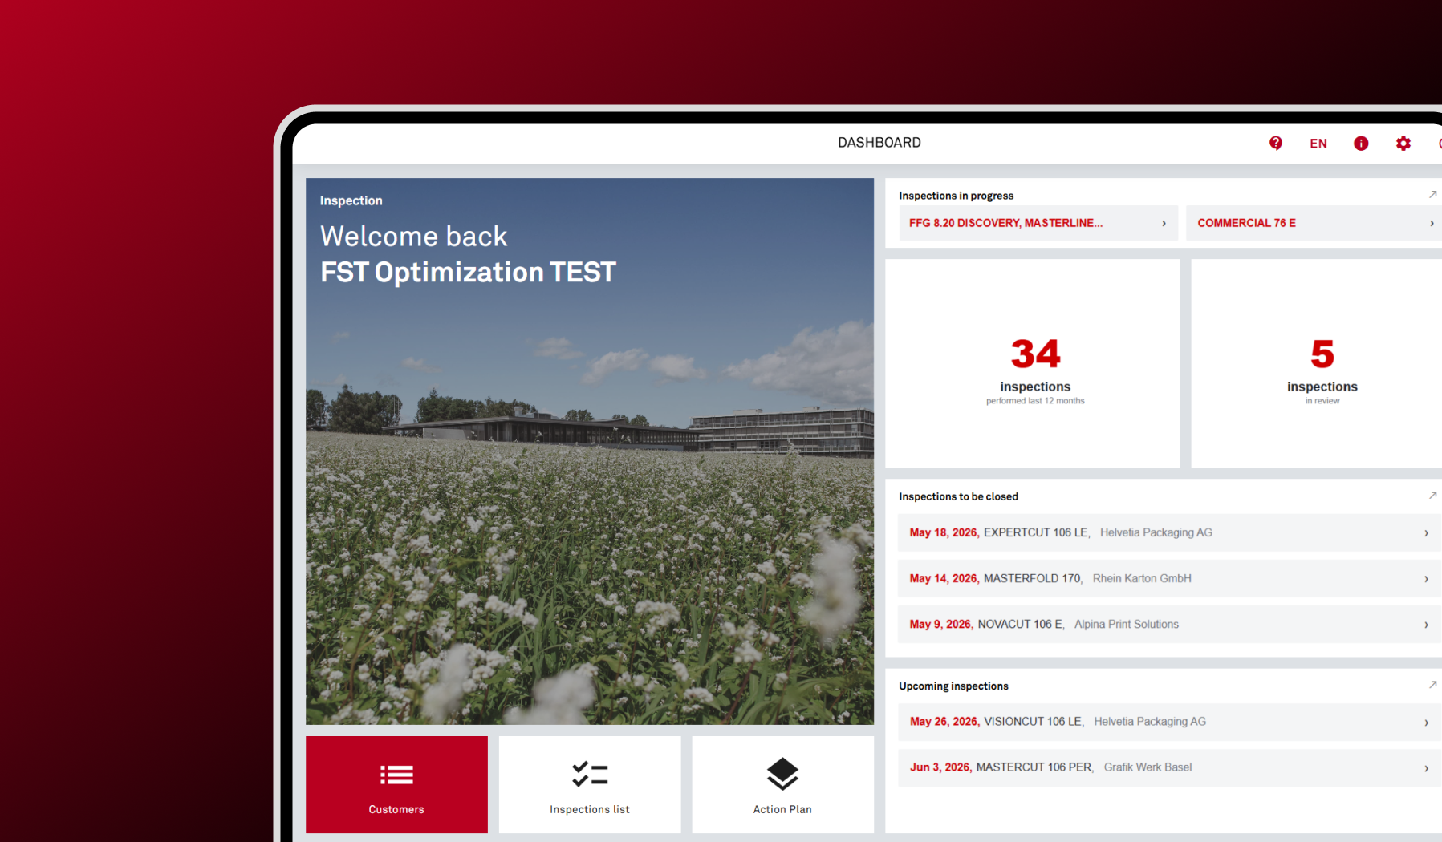1442x842 pixels.
Task: Open May 18 EXPERTCUT 106 LE inspection
Action: coord(1170,532)
